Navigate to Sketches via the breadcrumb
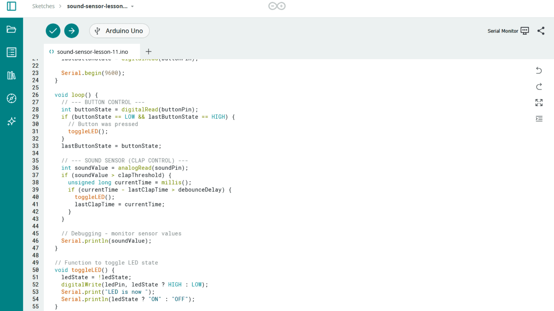The image size is (554, 311). [43, 6]
